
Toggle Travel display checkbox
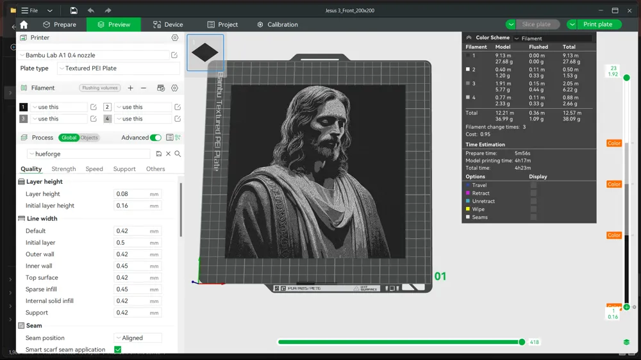533,185
